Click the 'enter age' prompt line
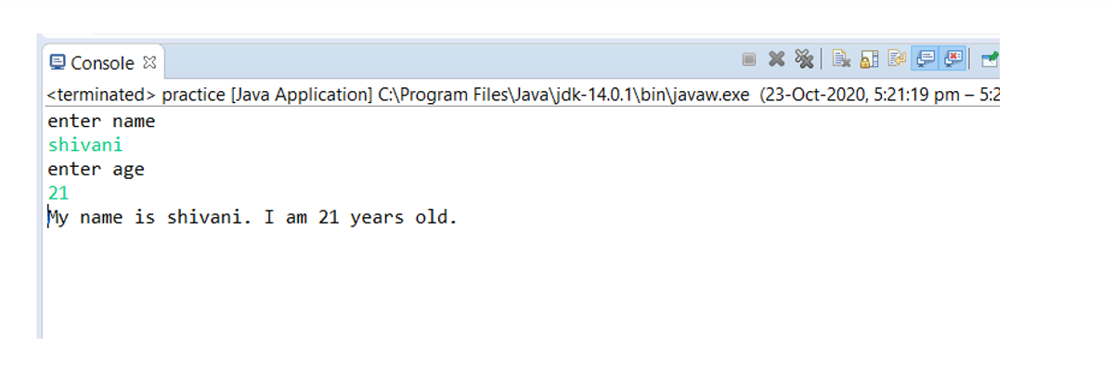The height and width of the screenshot is (373, 1114). tap(96, 170)
